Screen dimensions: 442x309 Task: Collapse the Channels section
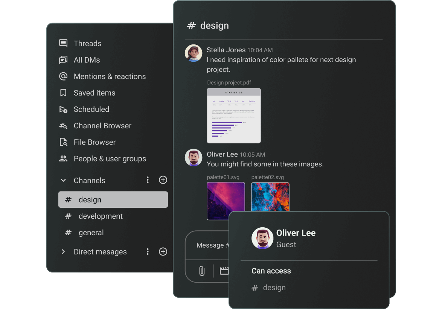click(x=63, y=180)
